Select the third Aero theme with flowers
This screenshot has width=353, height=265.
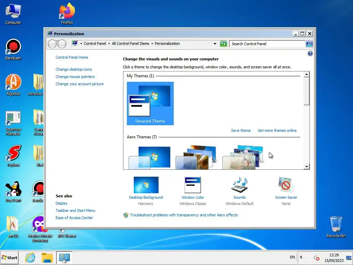point(243,157)
